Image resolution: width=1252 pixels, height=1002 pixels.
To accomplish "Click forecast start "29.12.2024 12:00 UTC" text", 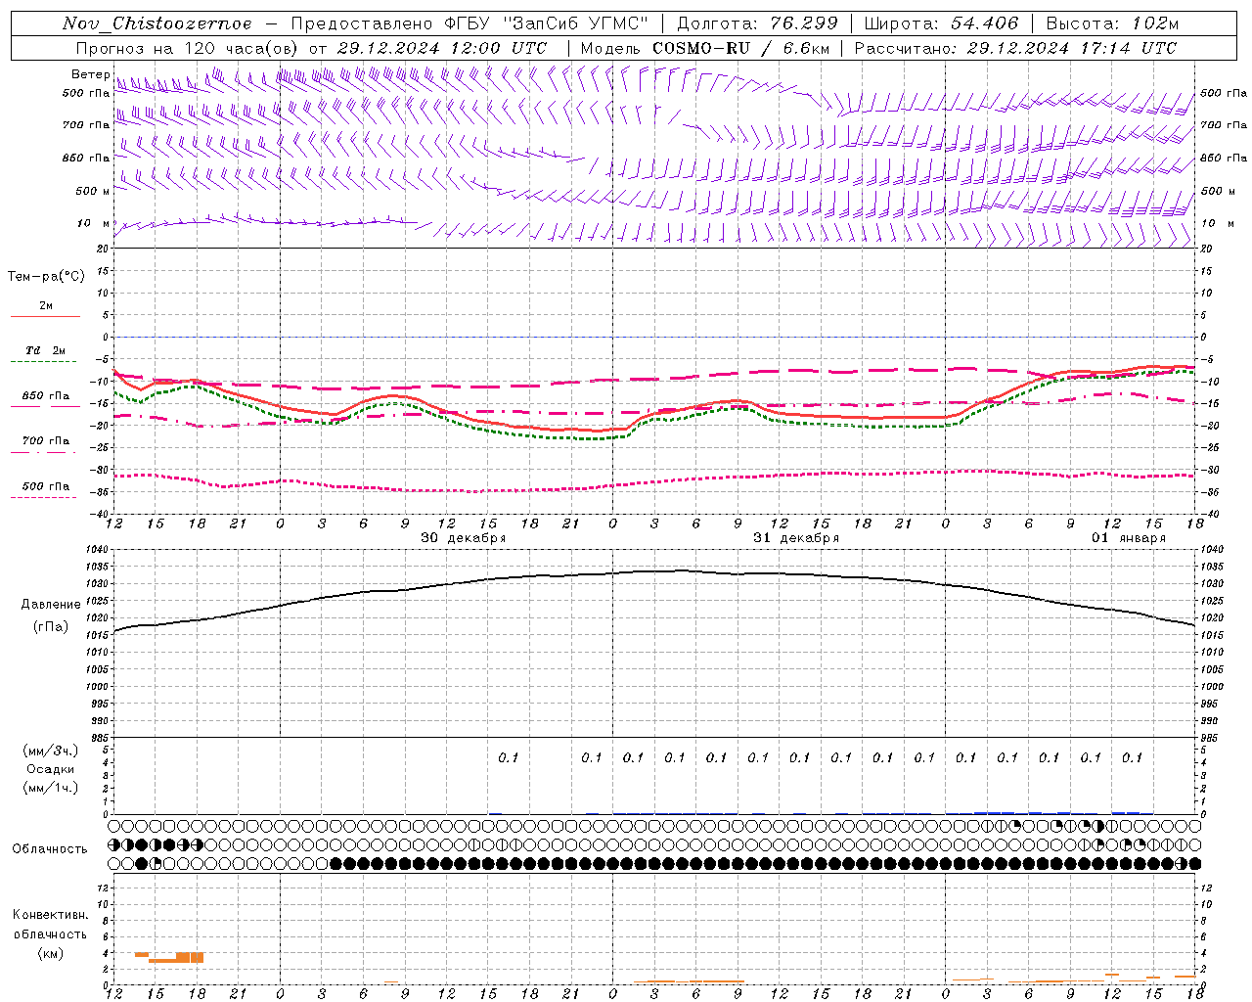I will tap(442, 48).
